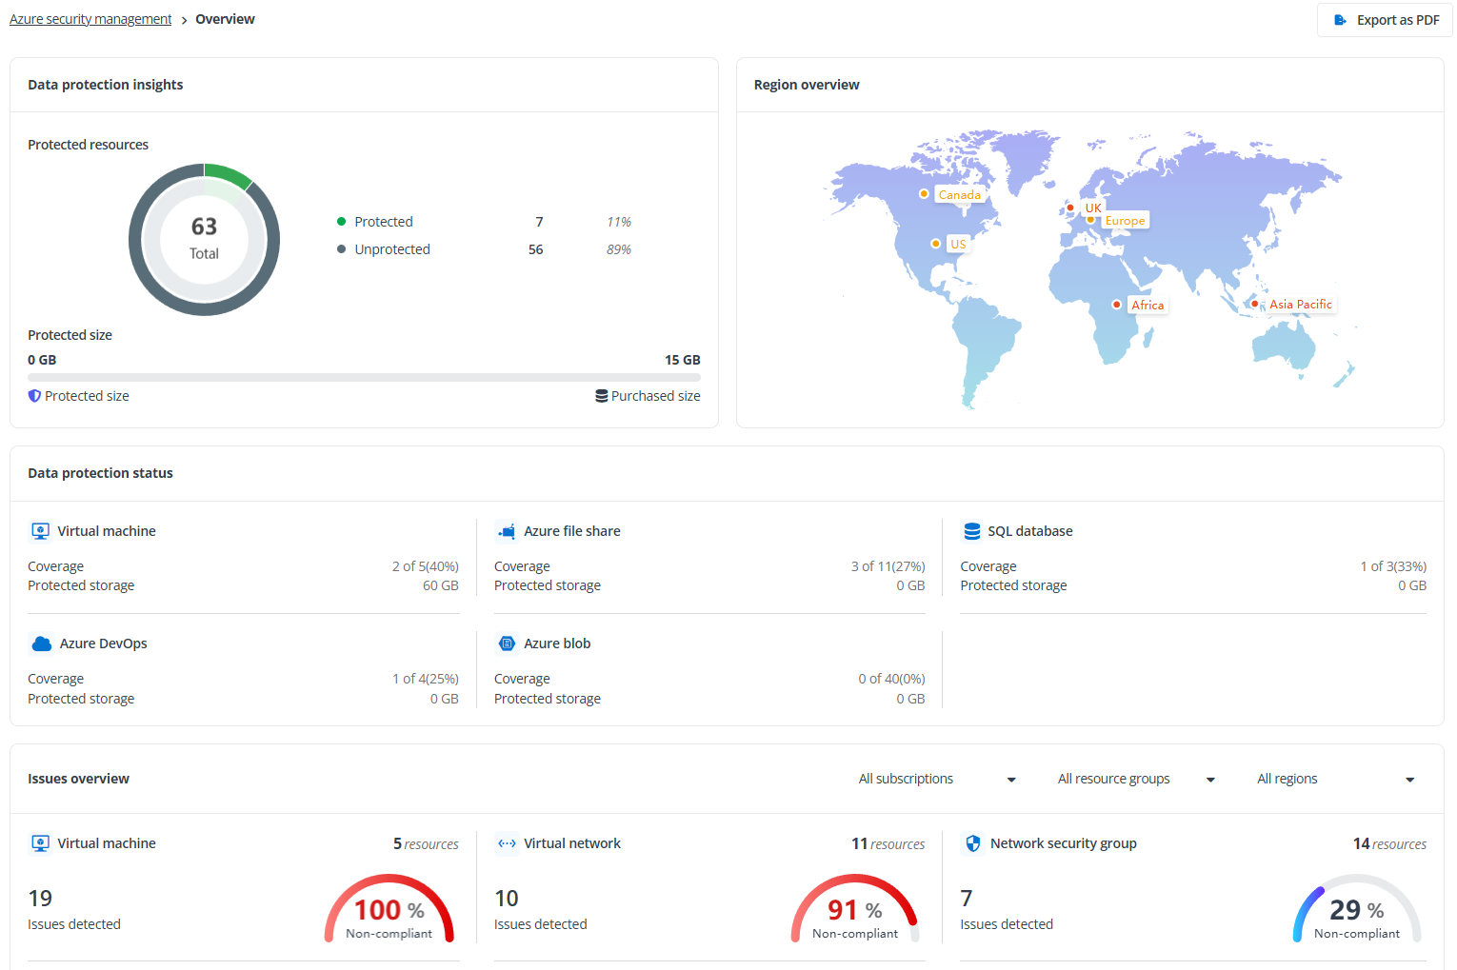
Task: Open the Azure security management breadcrumb
Action: 90,18
